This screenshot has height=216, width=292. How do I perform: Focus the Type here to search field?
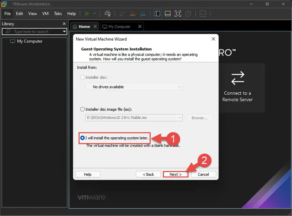tap(34, 32)
